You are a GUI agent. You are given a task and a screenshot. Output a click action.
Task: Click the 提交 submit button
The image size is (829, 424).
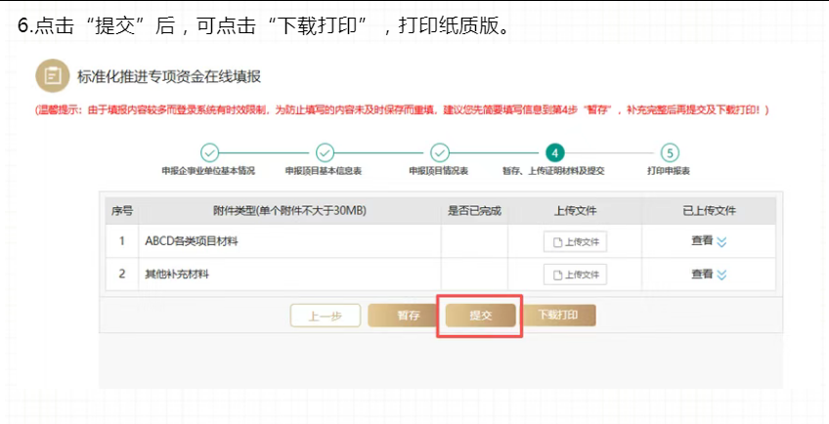480,316
